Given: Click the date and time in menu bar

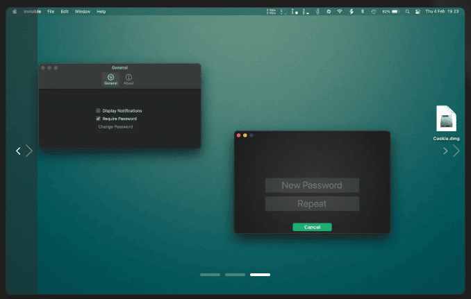Looking at the screenshot, I should point(442,11).
